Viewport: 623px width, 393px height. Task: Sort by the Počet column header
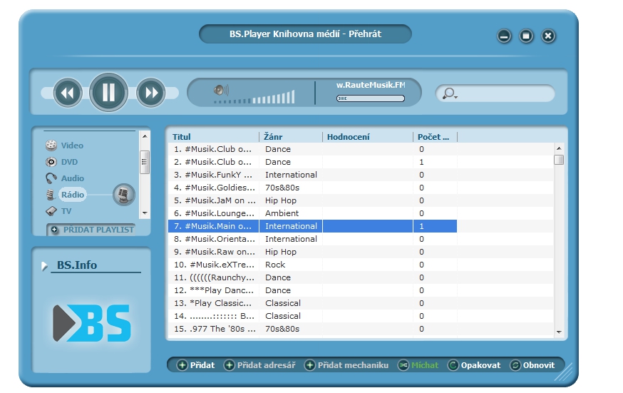[435, 137]
